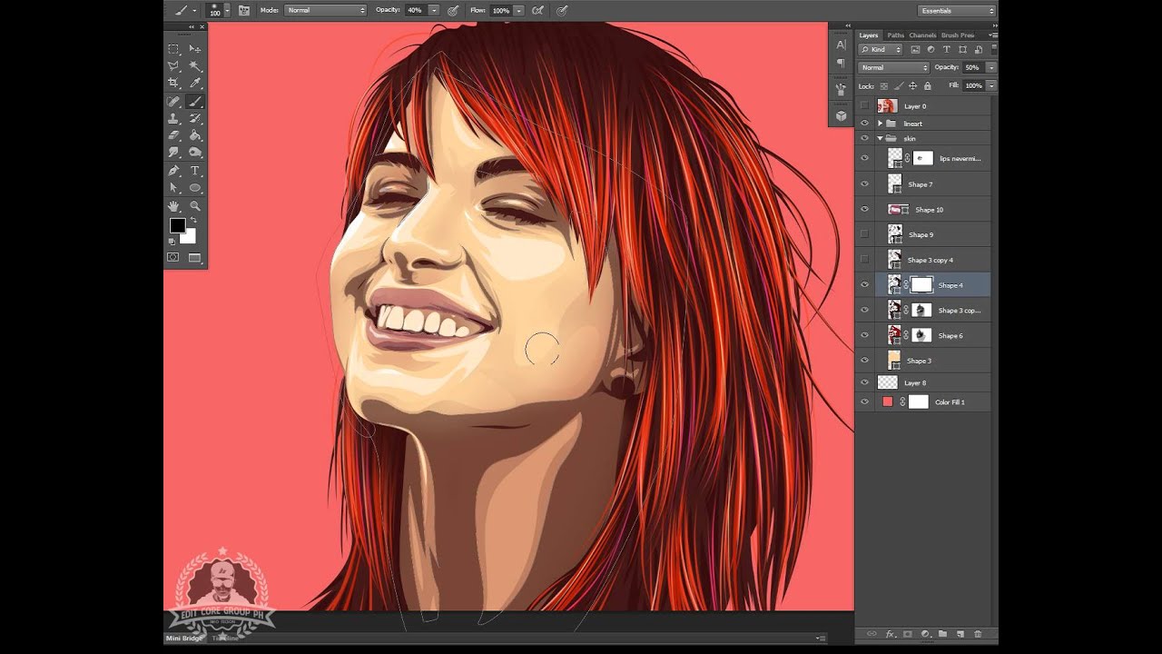Viewport: 1162px width, 654px height.
Task: Select the Paint Bucket tool
Action: point(195,135)
